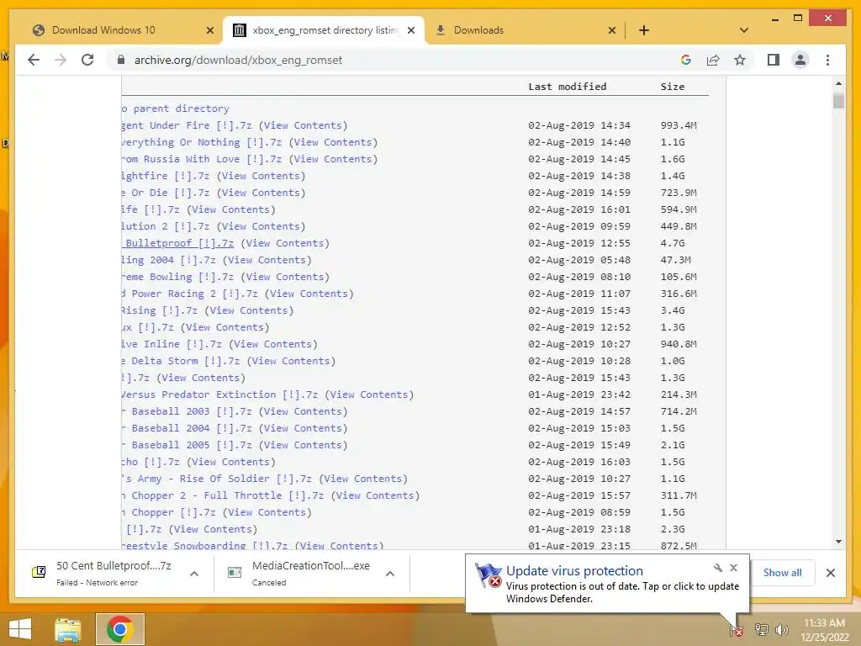Expand options for MediaCreationTool download
Image resolution: width=861 pixels, height=646 pixels.
click(390, 574)
